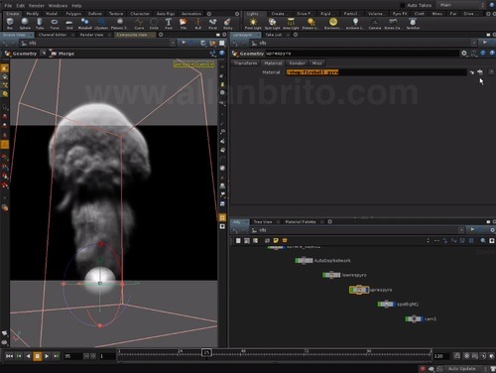Toggle display flag on cam1 node

tap(421, 318)
